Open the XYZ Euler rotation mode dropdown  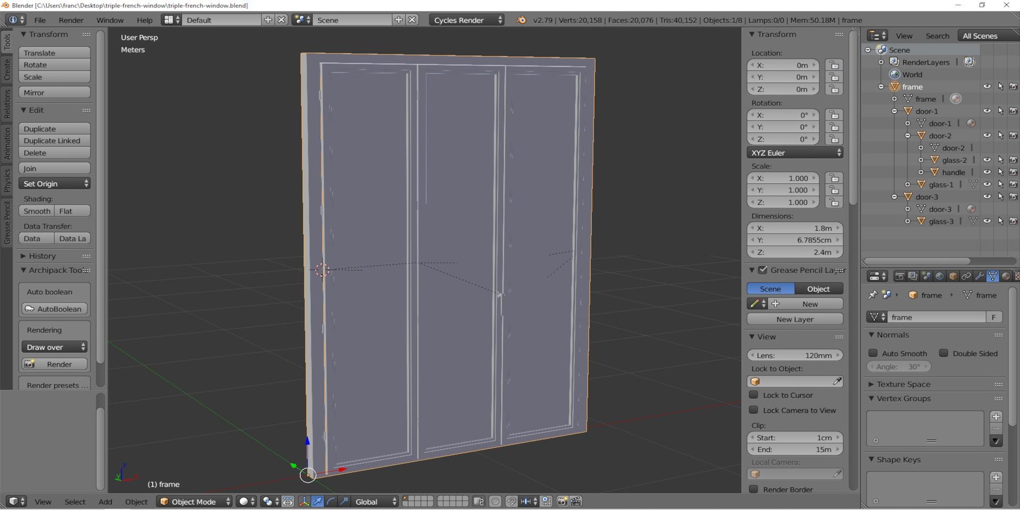coord(795,152)
